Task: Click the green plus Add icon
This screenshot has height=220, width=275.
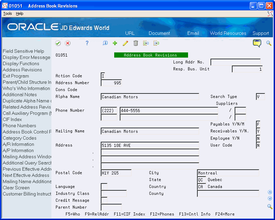Action: pos(115,43)
